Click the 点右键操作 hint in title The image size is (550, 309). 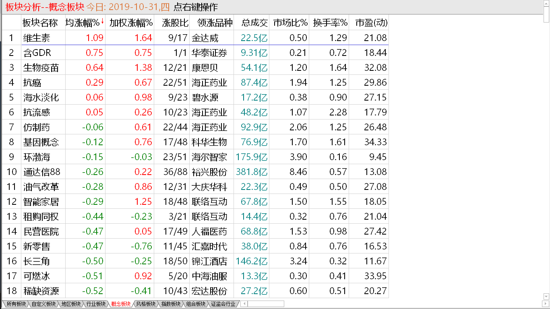[x=195, y=7]
